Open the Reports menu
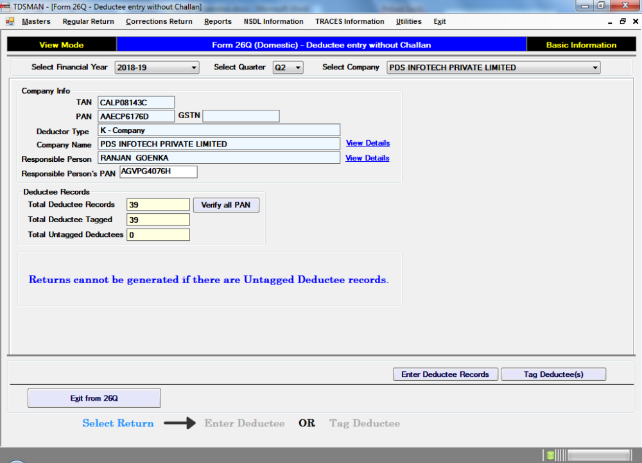This screenshot has width=642, height=463. 218,21
